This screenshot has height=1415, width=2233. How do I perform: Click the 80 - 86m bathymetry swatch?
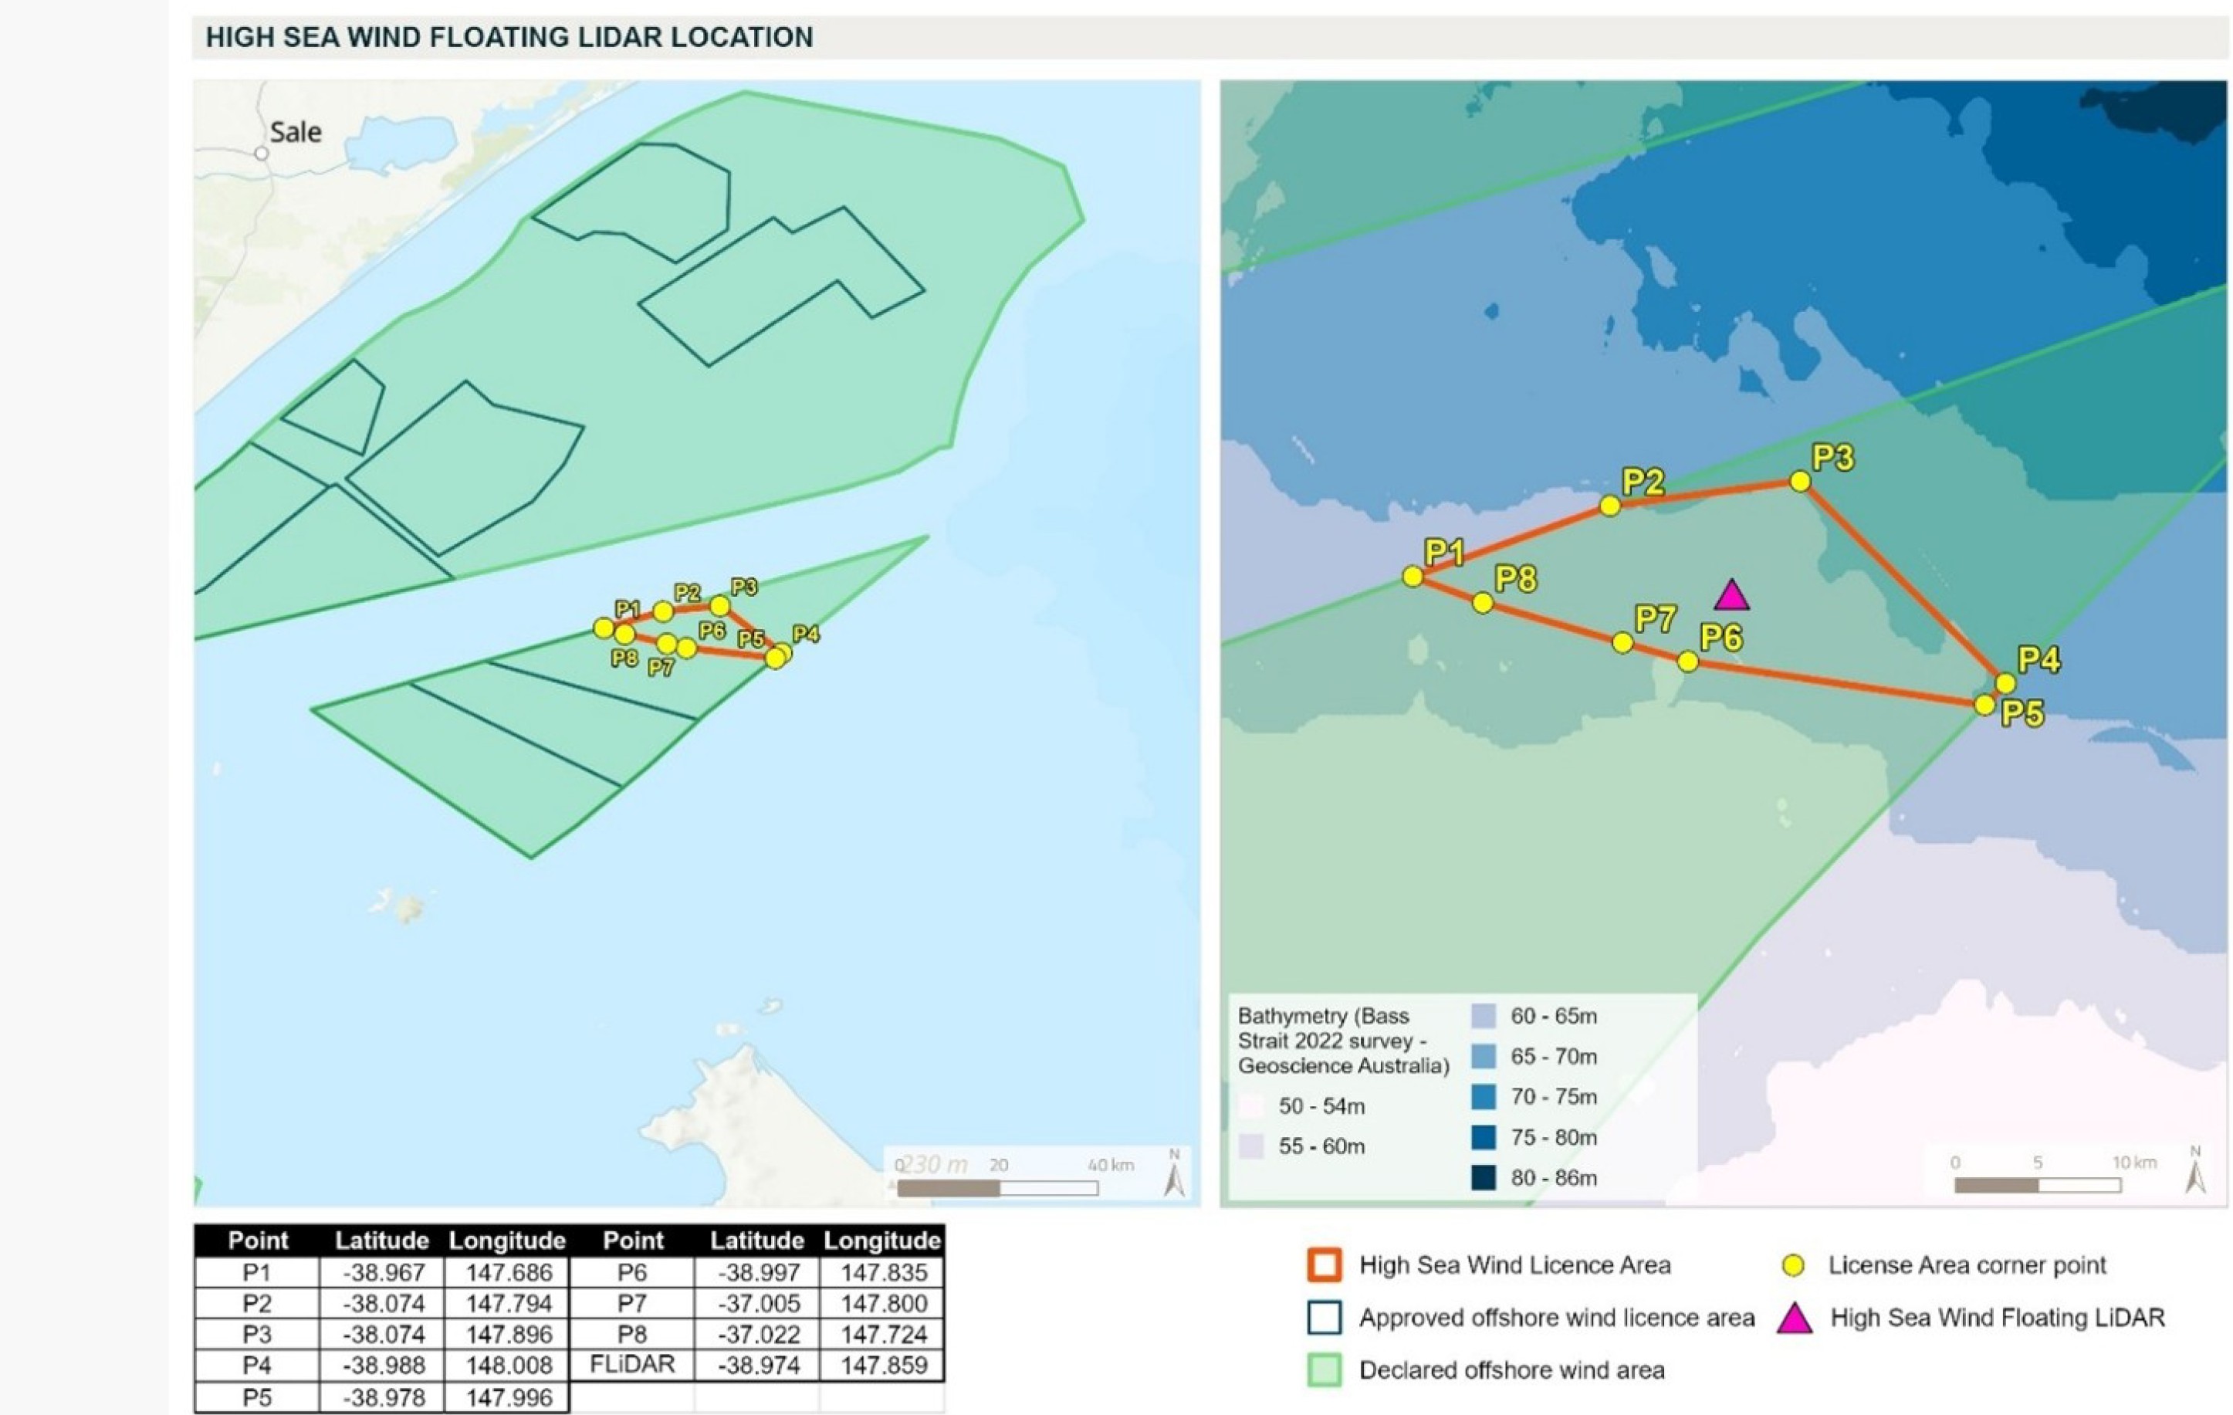pyautogui.click(x=1484, y=1177)
